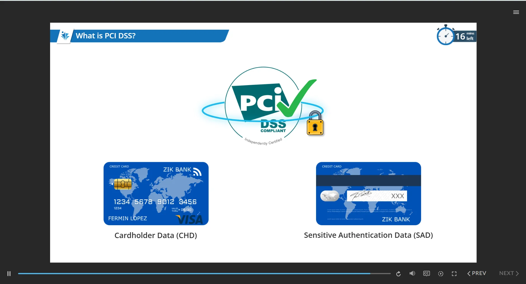Viewport: 526px width, 284px height.
Task: Click the Sensitive Authentication Data (SAD) label
Action: 368,235
